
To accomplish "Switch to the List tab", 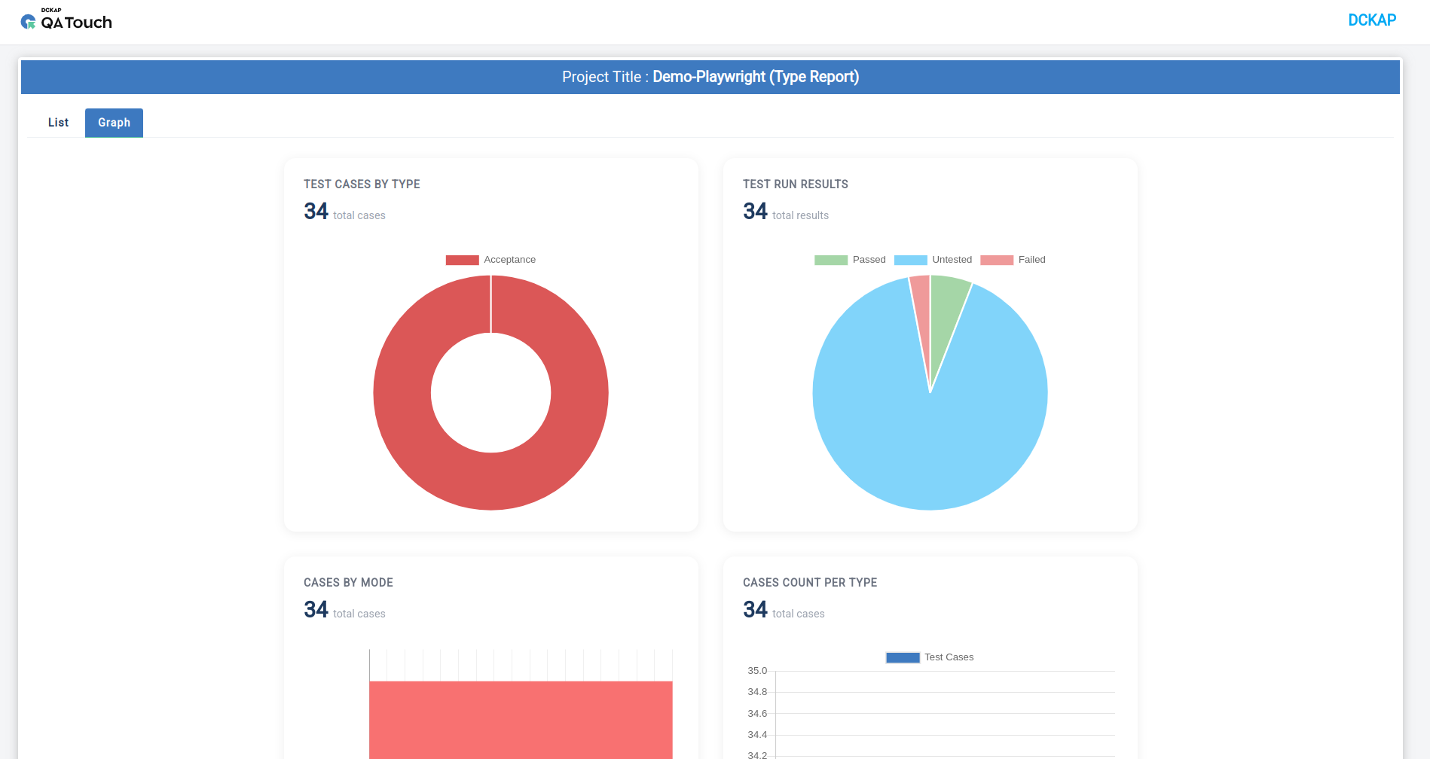I will [58, 123].
